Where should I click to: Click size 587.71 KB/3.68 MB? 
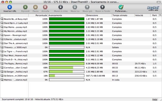95,76
